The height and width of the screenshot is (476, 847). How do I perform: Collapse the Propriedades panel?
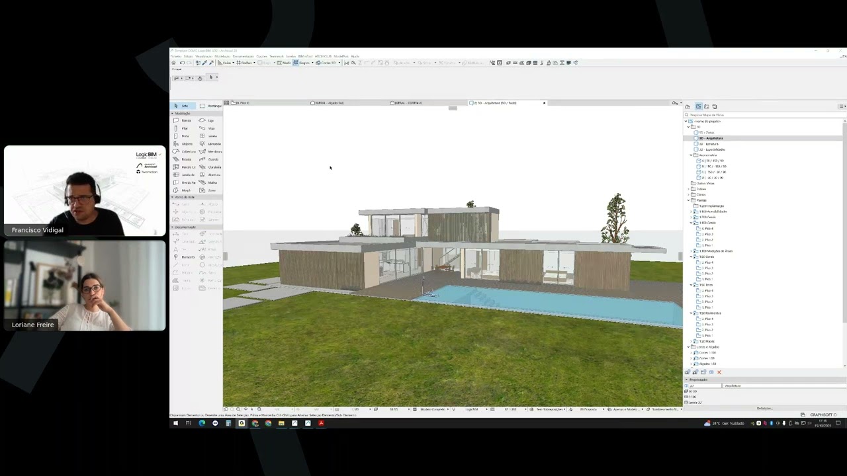(x=686, y=379)
